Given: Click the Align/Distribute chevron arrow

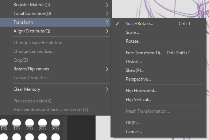Looking at the screenshot, I should tap(107, 31).
